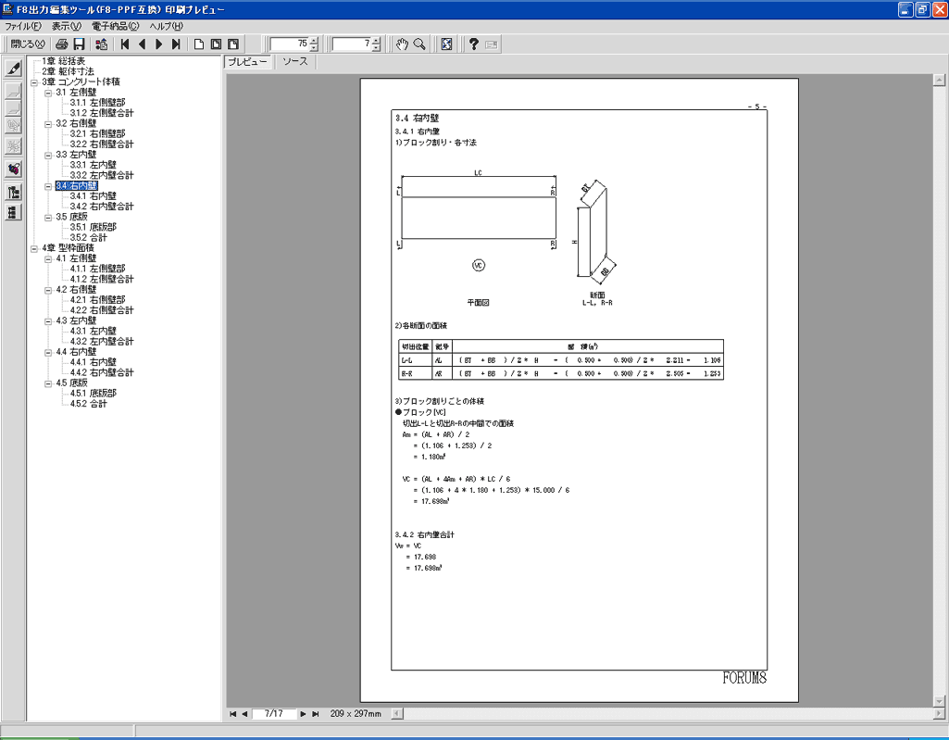Image resolution: width=949 pixels, height=740 pixels.
Task: Click the bottom list icon in left sidebar
Action: [13, 213]
